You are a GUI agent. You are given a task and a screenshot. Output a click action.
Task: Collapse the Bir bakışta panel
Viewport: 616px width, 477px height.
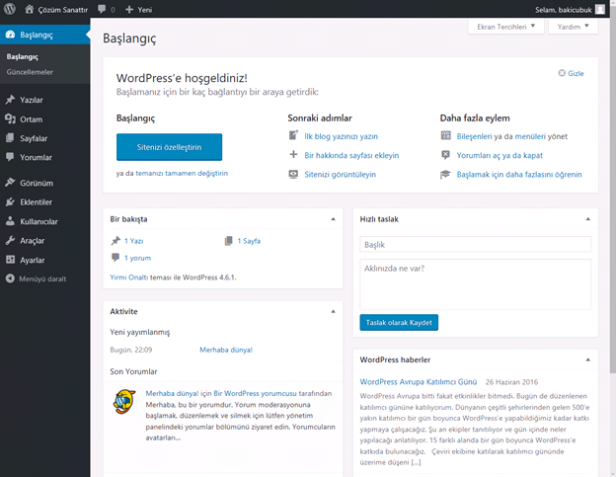(x=333, y=219)
